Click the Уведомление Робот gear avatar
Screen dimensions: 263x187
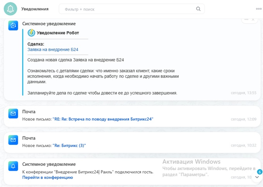coord(31,33)
